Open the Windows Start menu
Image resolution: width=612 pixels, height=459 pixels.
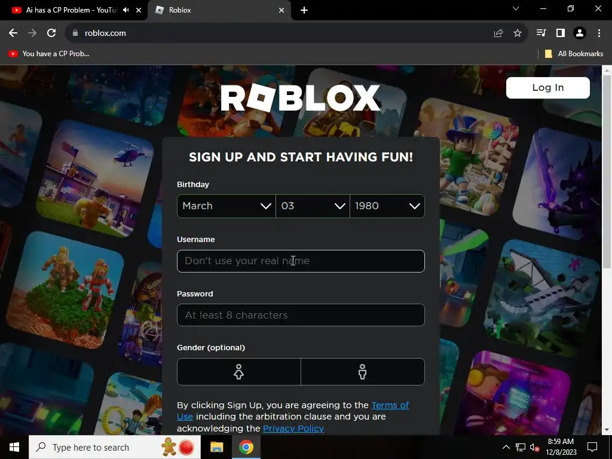point(14,447)
